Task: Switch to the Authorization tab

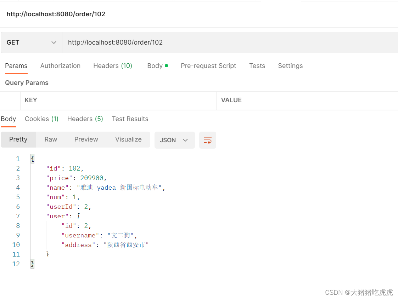Action: (60, 66)
